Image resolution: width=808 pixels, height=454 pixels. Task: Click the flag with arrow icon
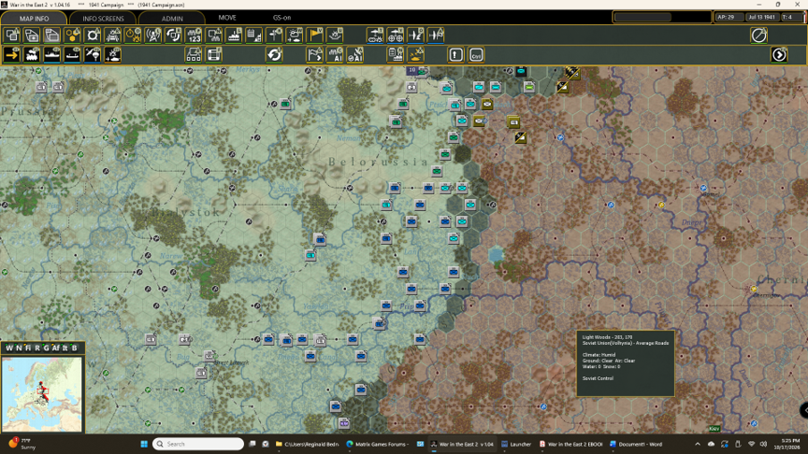coord(315,54)
